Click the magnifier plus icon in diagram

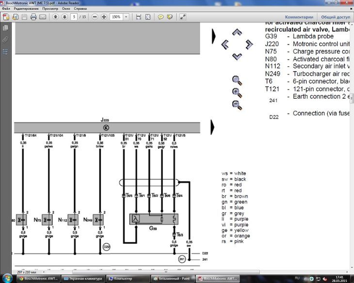pos(237,93)
